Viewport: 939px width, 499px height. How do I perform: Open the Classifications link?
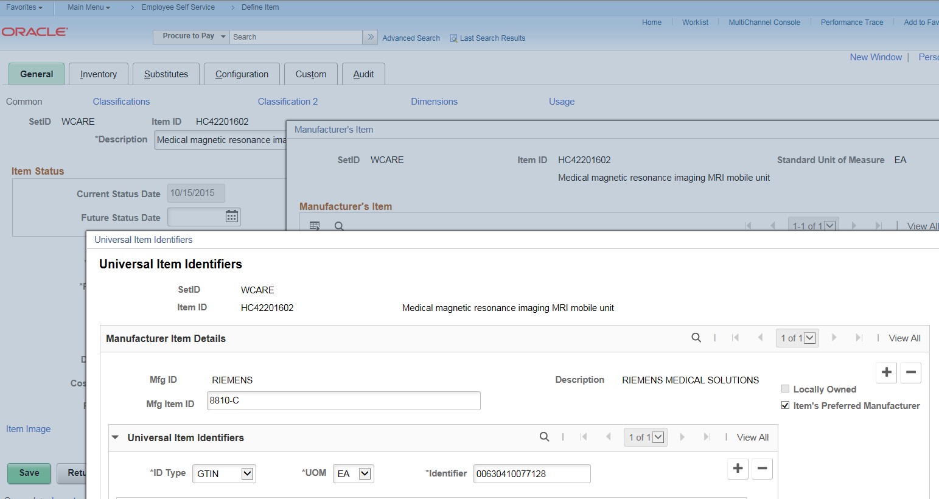121,102
